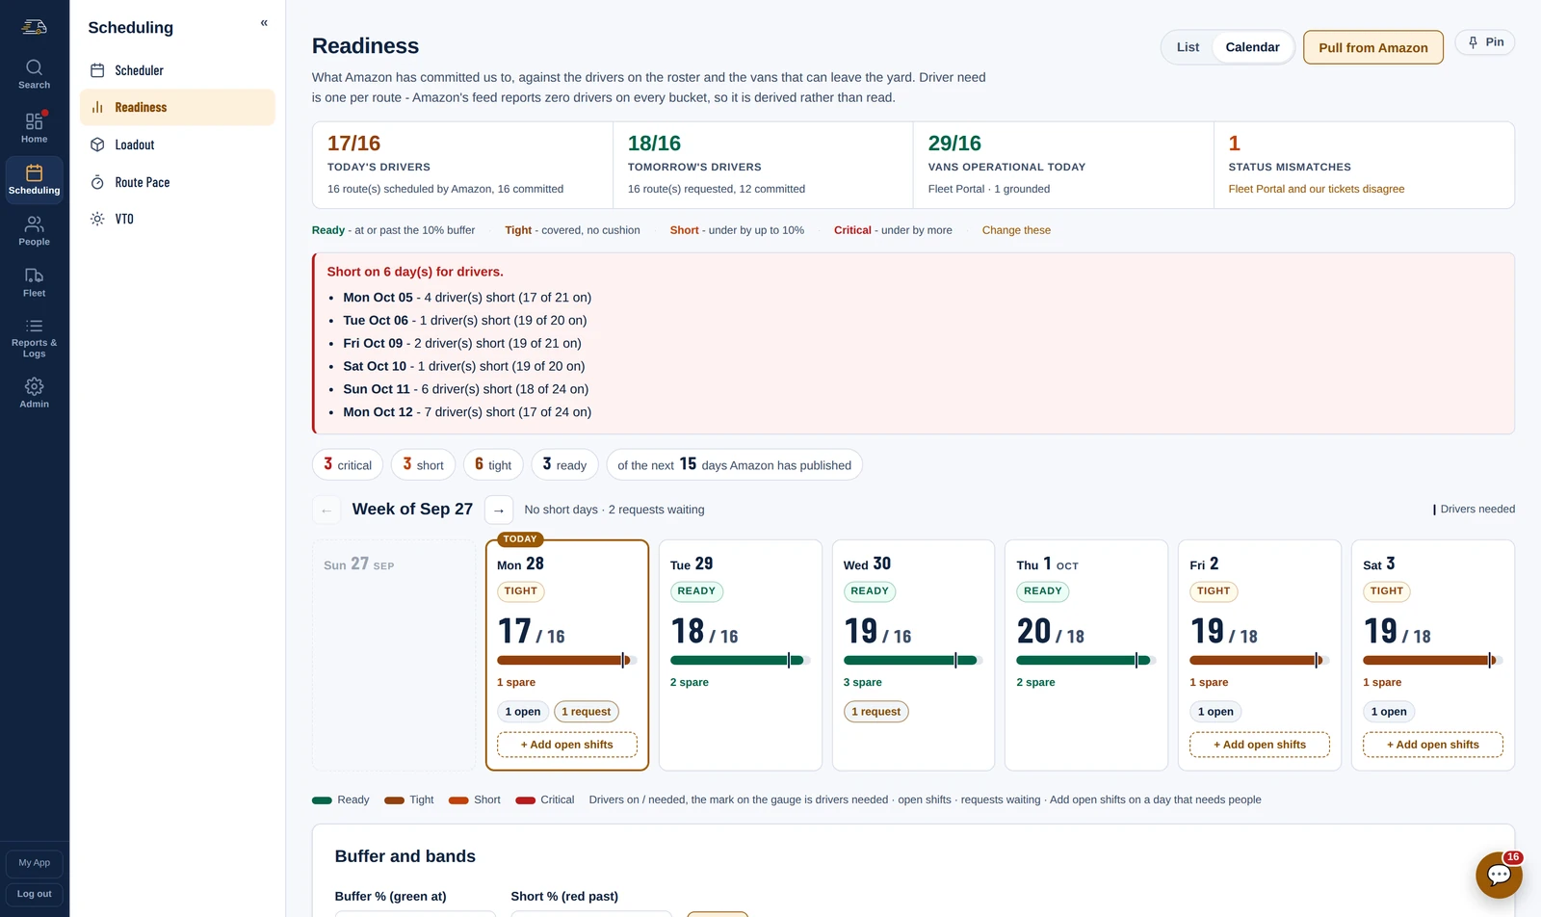Open the Route Pace page
Screen dimensions: 1541x917
tap(177, 182)
